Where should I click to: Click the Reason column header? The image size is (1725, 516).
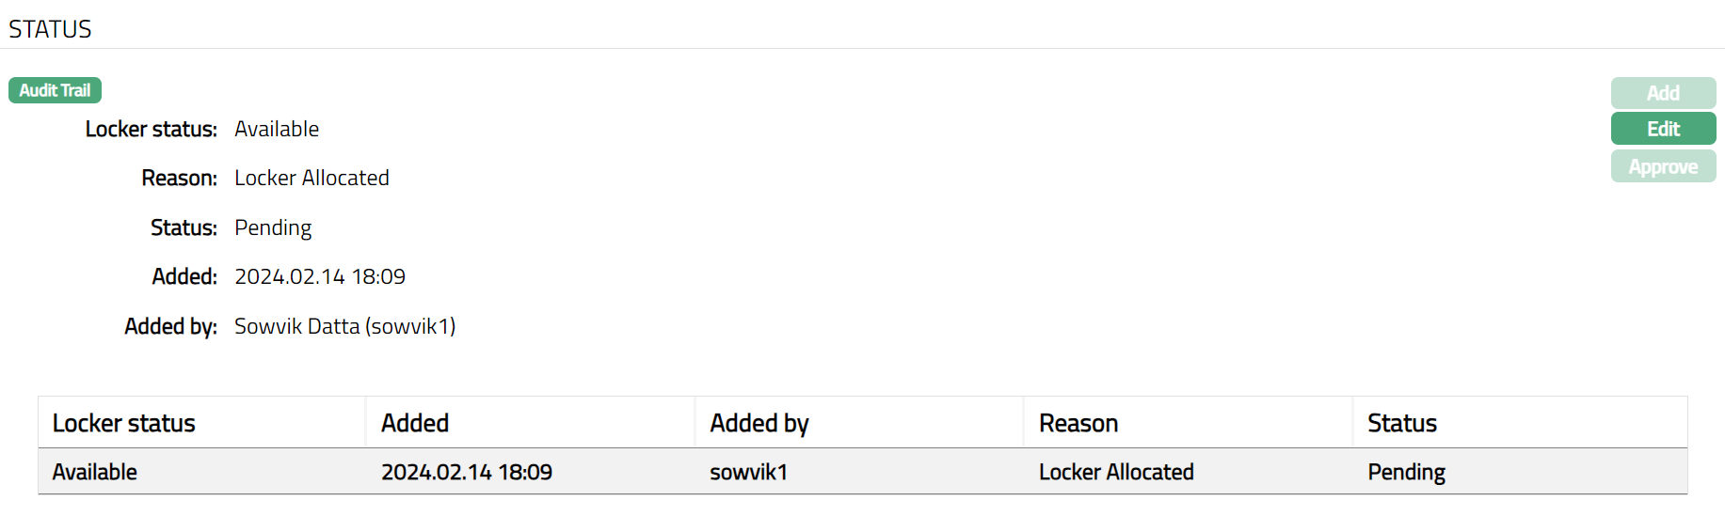click(x=1078, y=423)
